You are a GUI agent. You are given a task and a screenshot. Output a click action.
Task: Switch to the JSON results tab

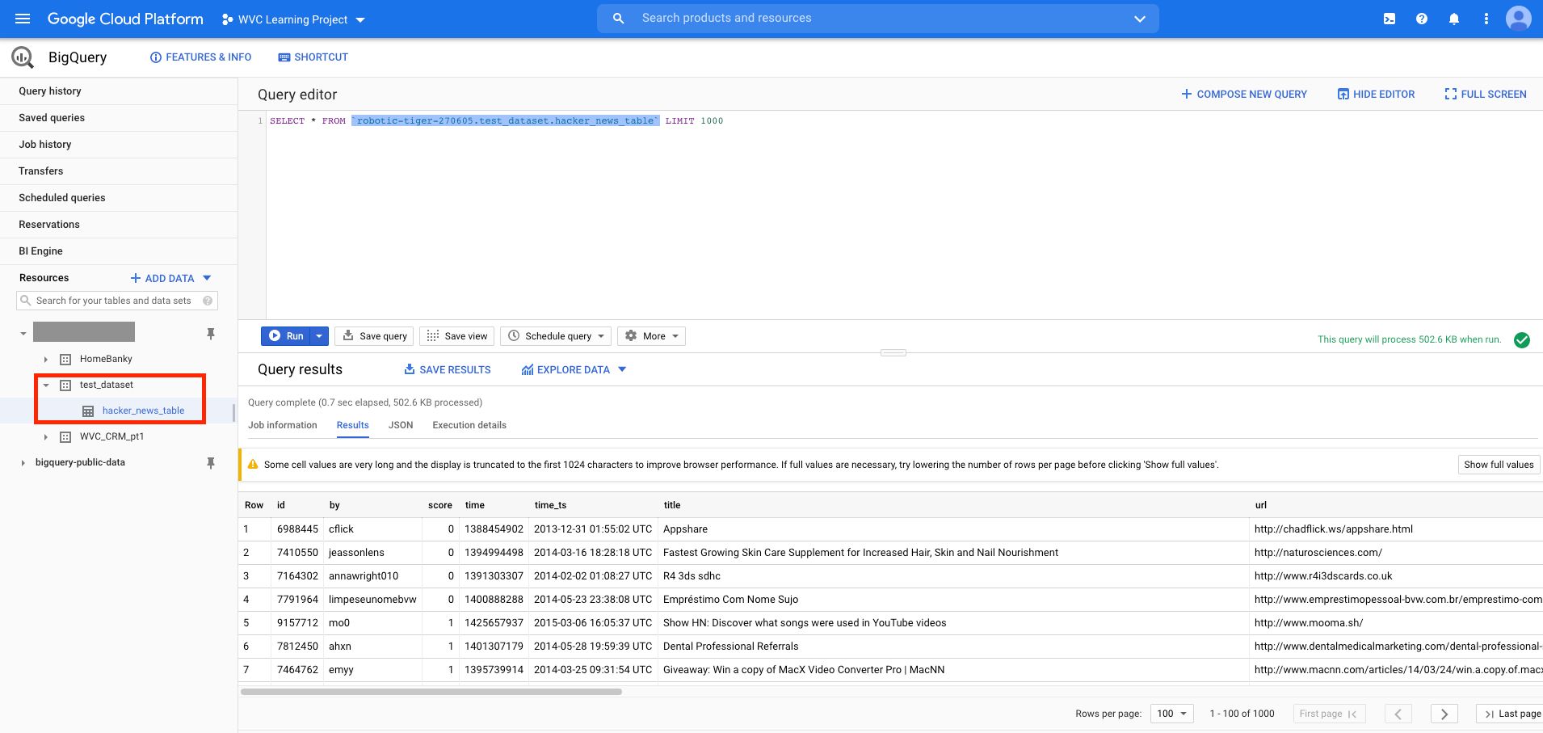tap(401, 424)
